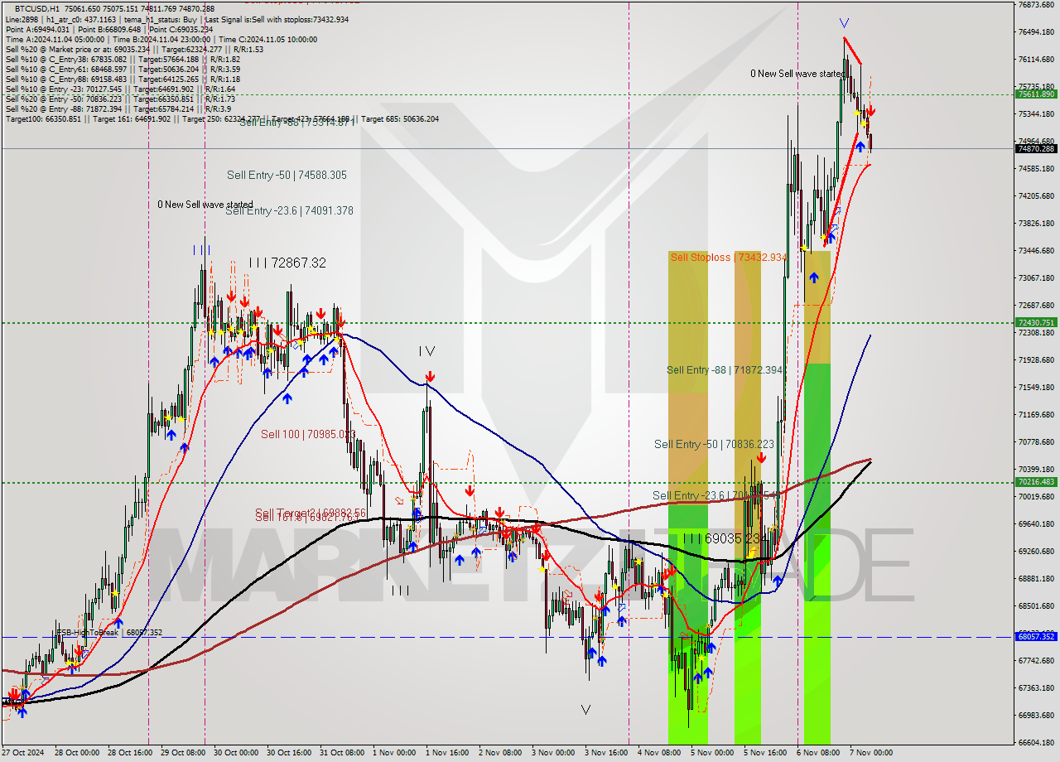Image resolution: width=1060 pixels, height=762 pixels.
Task: Click the 73446.680 price axis label
Action: 1036,250
